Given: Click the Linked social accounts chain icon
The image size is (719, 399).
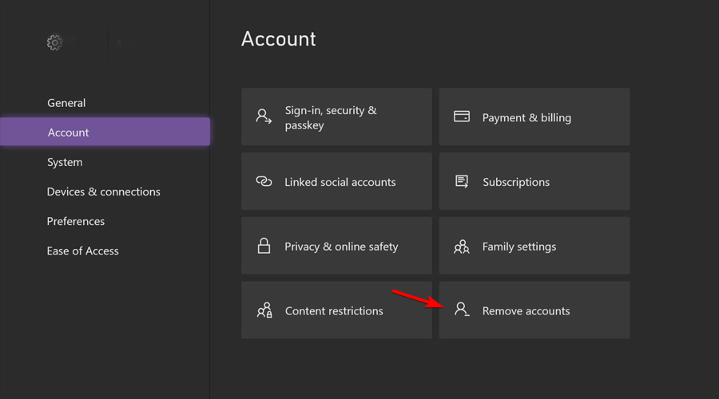Looking at the screenshot, I should click(x=264, y=181).
